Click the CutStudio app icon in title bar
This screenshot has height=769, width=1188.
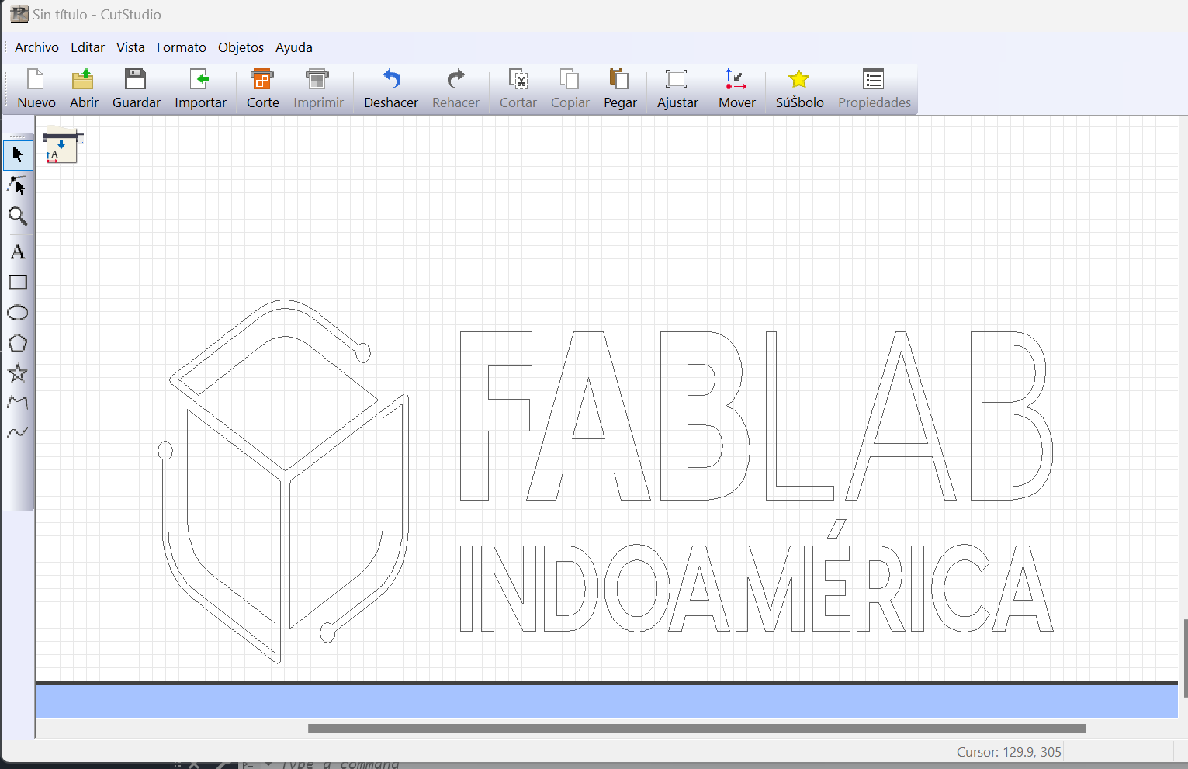pyautogui.click(x=19, y=14)
